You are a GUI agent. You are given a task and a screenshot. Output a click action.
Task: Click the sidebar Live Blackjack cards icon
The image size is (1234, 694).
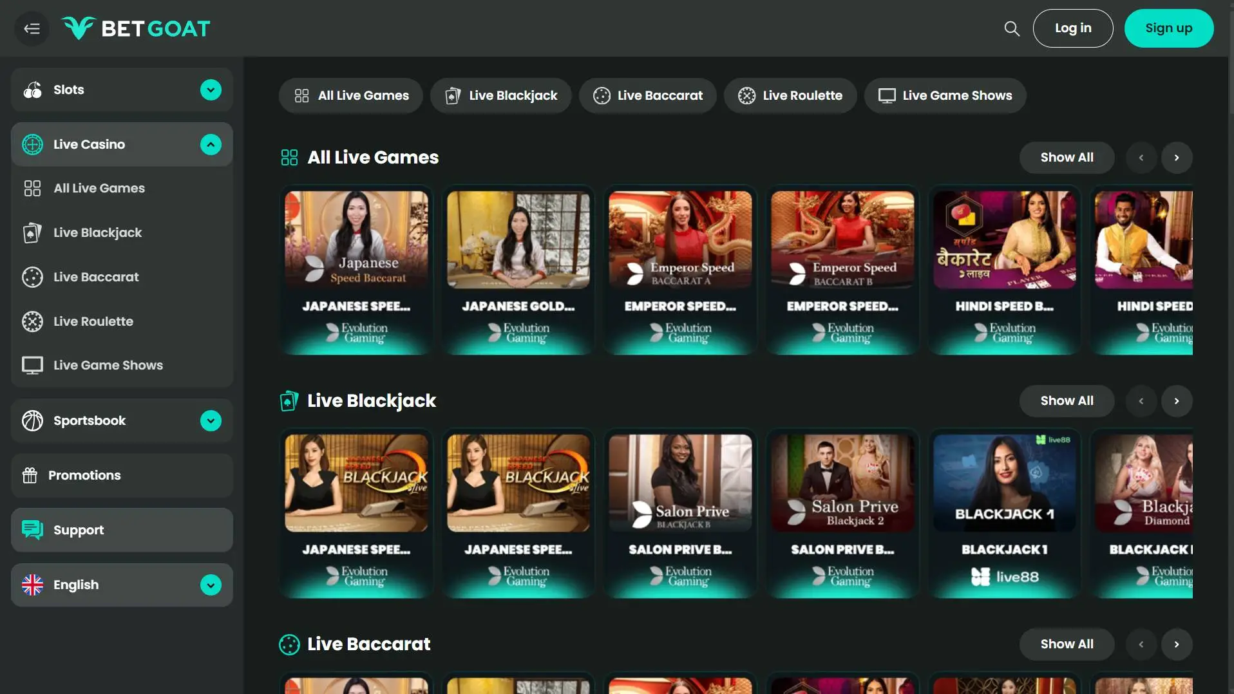click(x=32, y=232)
